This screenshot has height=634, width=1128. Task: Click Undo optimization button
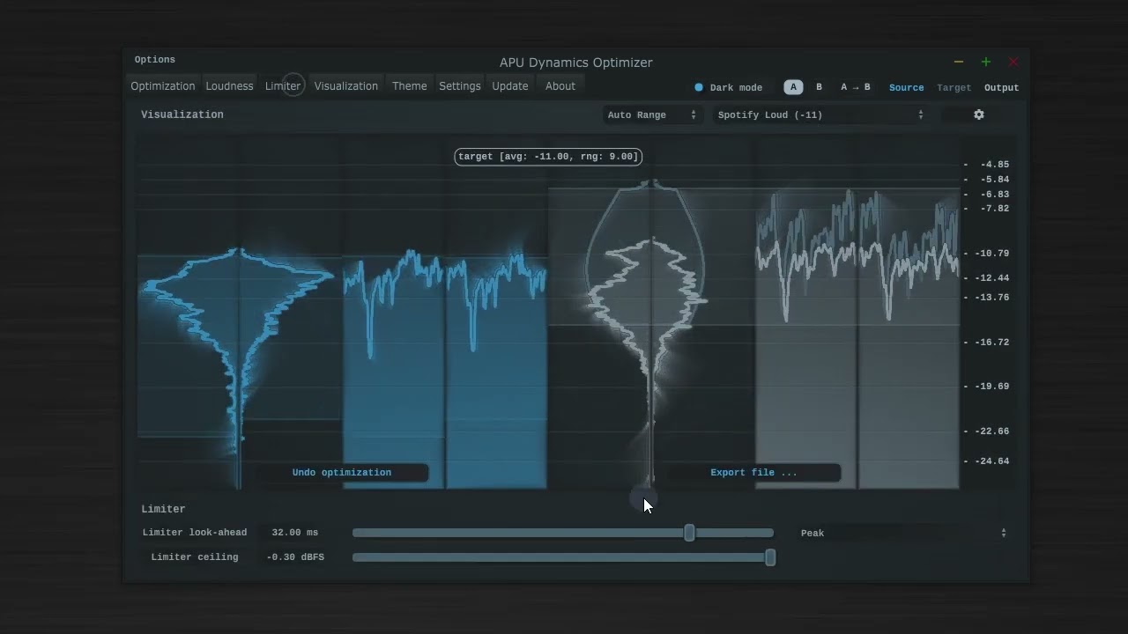tap(342, 472)
